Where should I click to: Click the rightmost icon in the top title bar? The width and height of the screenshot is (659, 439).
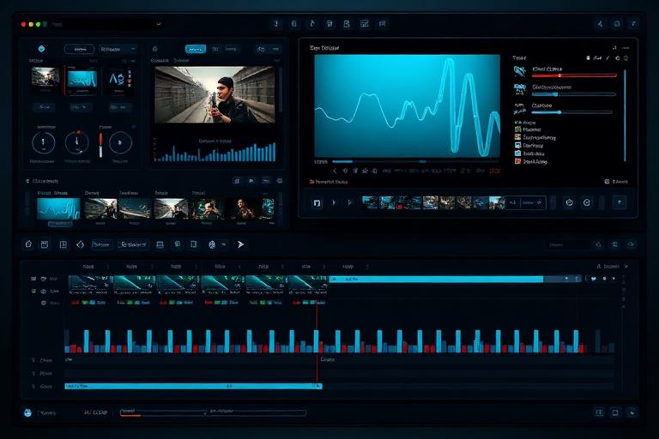[635, 24]
